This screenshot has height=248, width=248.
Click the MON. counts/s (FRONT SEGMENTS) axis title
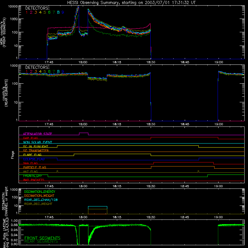pos(3,32)
